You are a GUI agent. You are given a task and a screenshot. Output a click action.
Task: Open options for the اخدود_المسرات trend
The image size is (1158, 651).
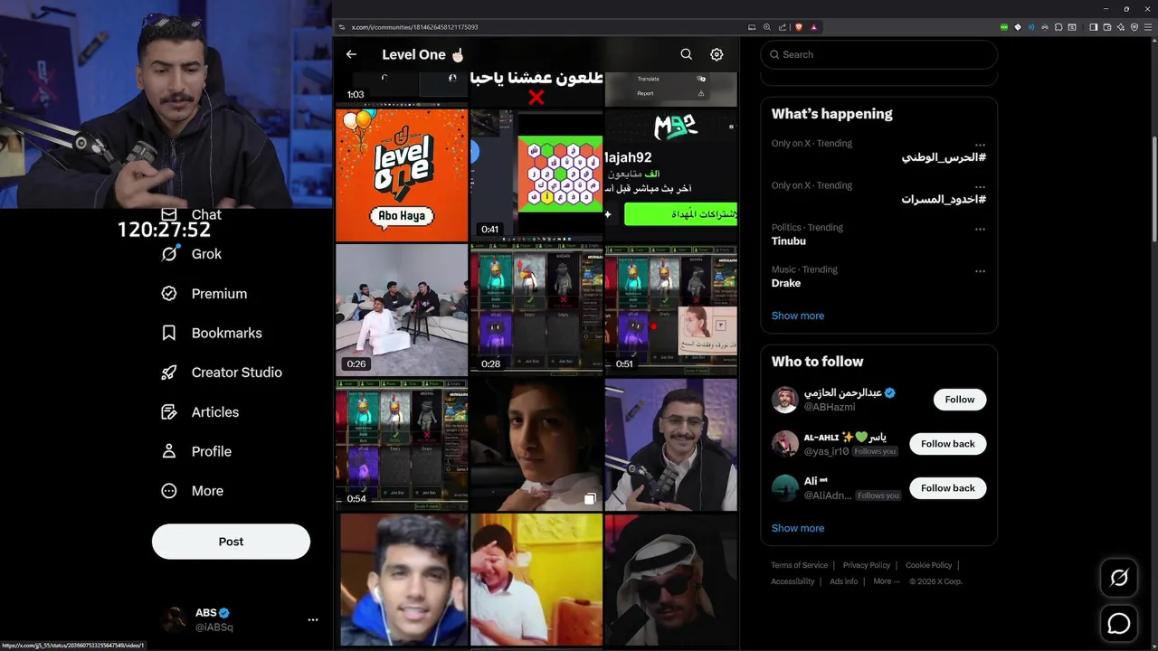click(980, 187)
